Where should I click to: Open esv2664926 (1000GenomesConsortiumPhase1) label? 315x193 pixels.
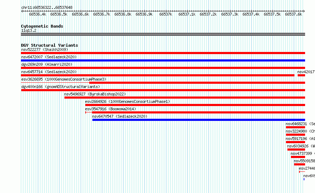point(127,101)
